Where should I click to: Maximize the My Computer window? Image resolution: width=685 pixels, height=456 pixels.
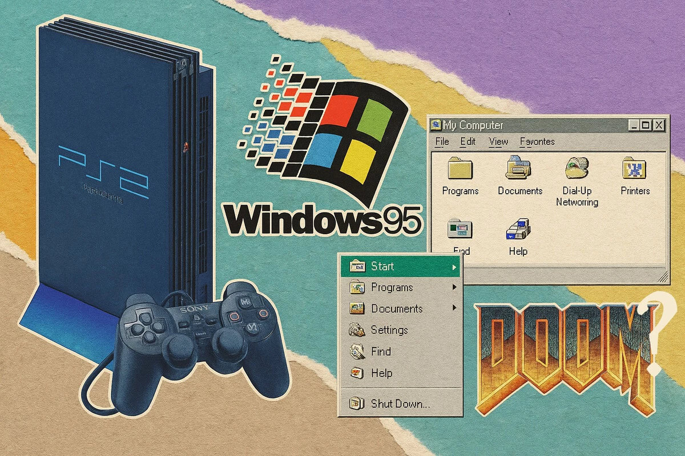(x=646, y=125)
